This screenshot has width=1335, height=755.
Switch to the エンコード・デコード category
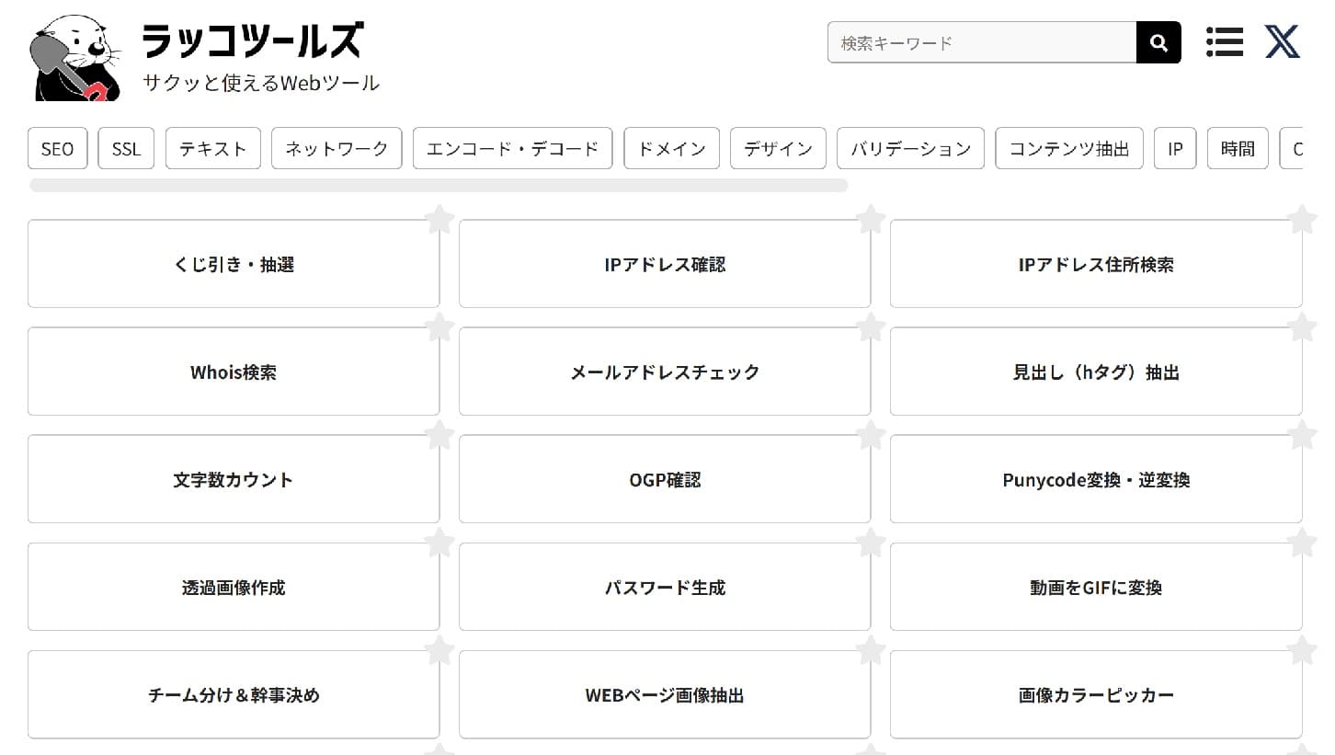(512, 149)
